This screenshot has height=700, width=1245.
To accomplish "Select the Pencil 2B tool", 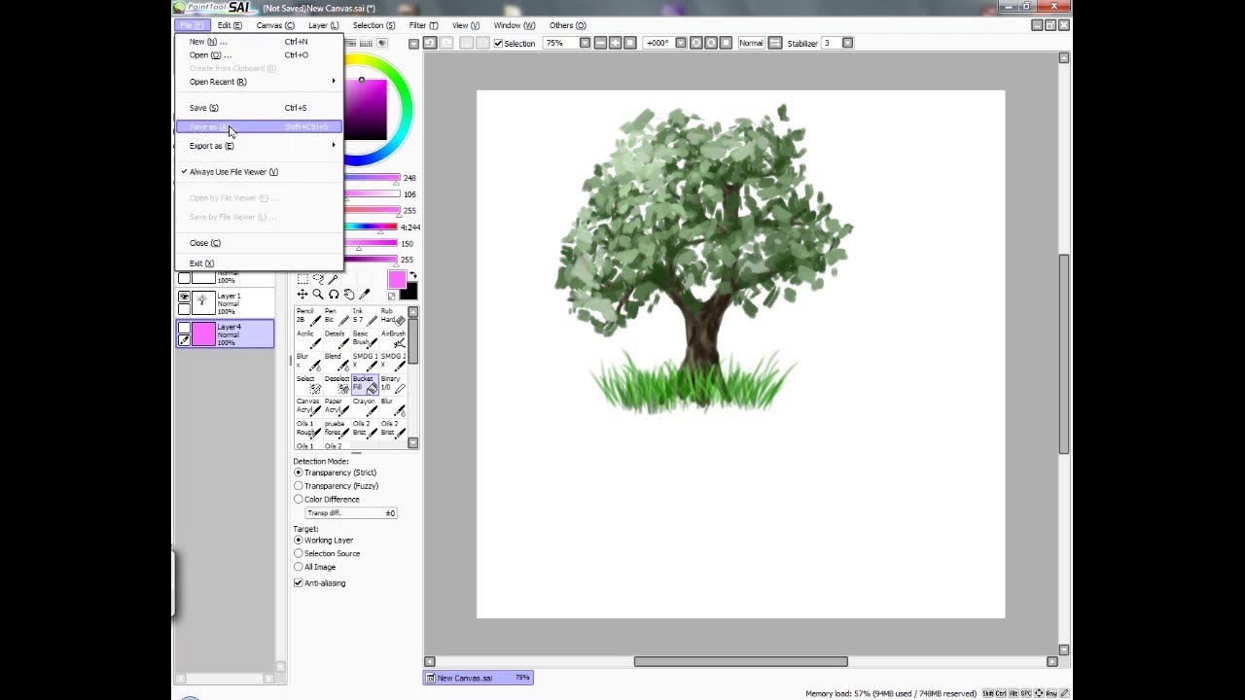I will pos(308,316).
